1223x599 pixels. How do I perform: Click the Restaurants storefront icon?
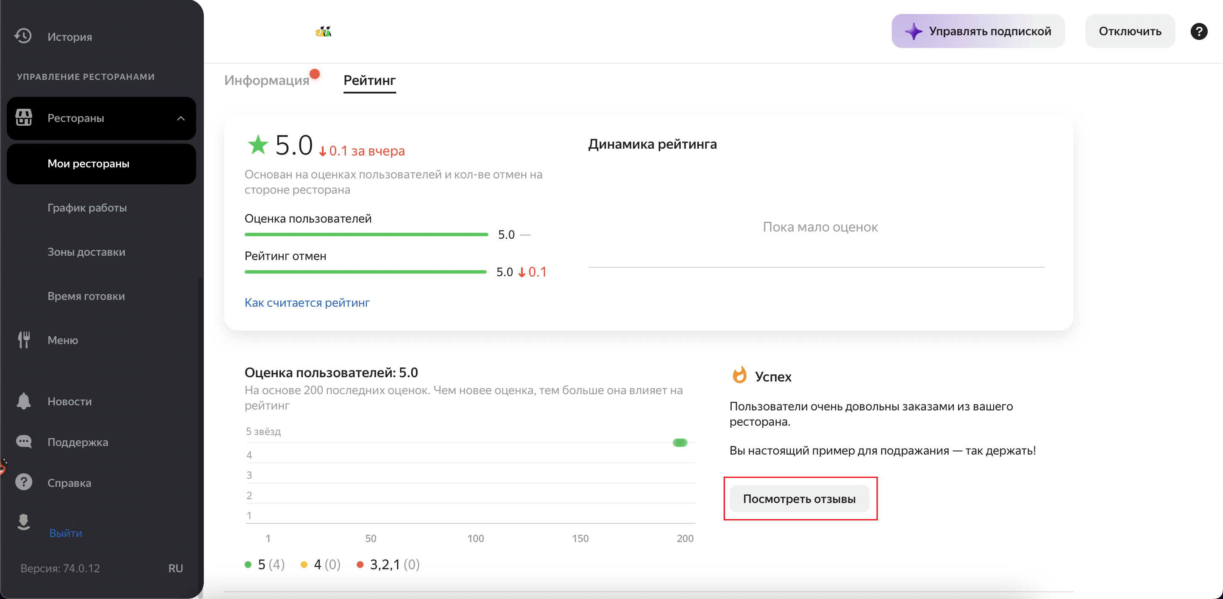click(x=24, y=117)
